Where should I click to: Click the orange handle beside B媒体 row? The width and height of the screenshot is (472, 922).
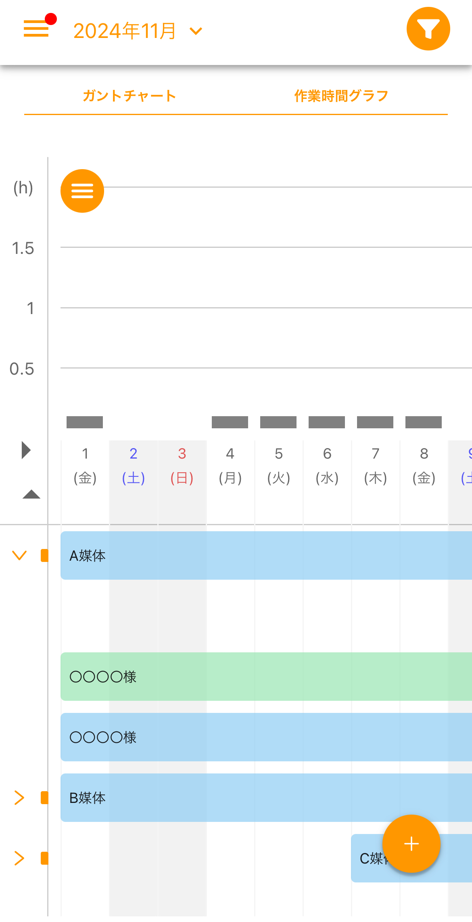pyautogui.click(x=44, y=798)
